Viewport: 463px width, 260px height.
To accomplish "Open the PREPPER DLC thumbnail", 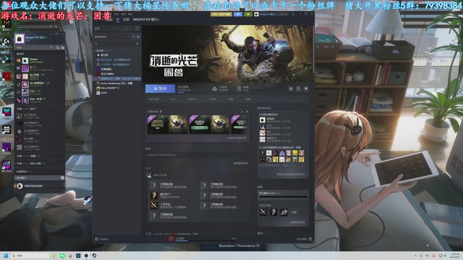I will tap(167, 124).
